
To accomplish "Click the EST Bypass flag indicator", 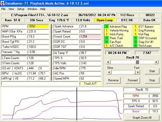I will click(136, 27).
